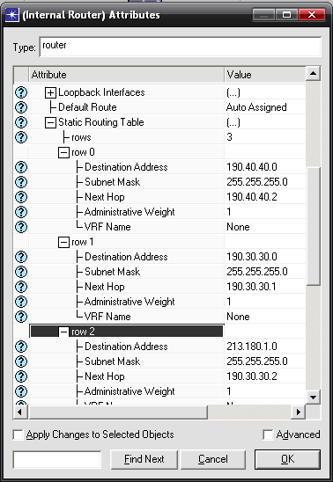
Task: Click next hop value 190.30.30.1
Action: (x=251, y=287)
